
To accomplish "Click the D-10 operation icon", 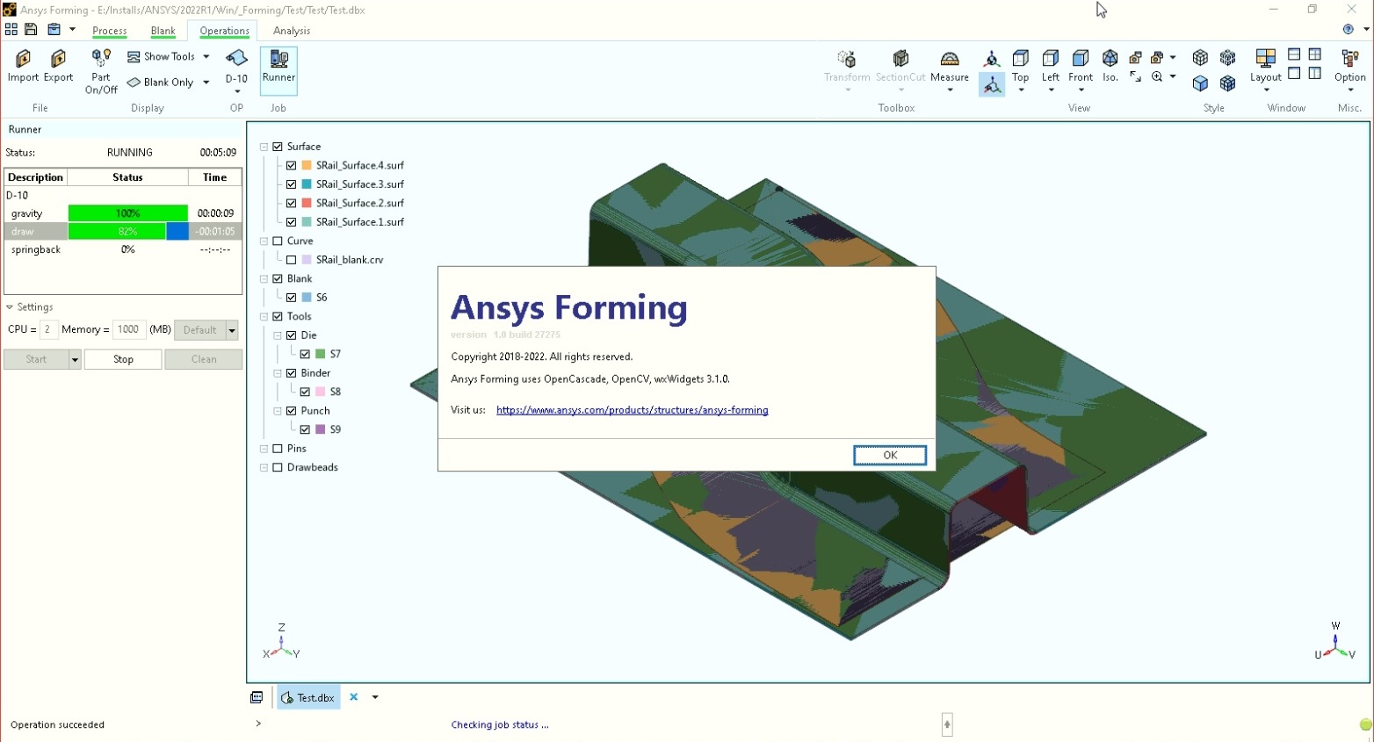I will 236,58.
